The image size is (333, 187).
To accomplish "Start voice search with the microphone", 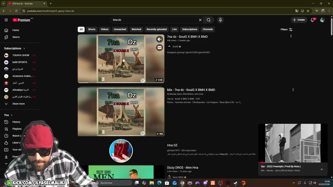I will point(220,20).
